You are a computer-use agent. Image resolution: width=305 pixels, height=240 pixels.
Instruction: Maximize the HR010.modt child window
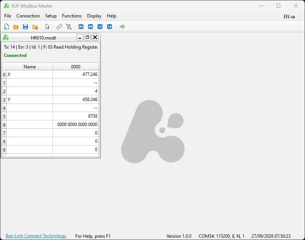pos(87,37)
